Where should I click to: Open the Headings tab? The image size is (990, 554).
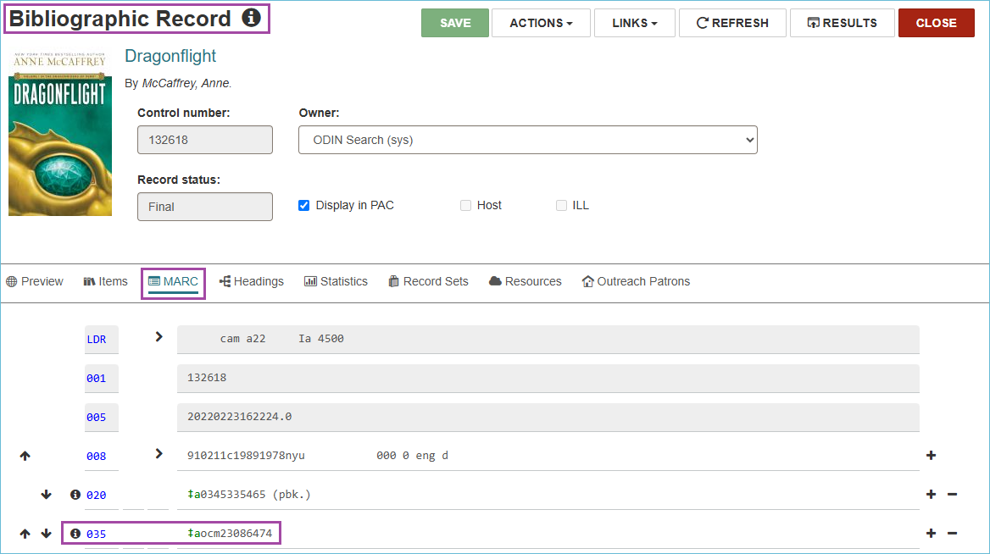click(x=251, y=281)
